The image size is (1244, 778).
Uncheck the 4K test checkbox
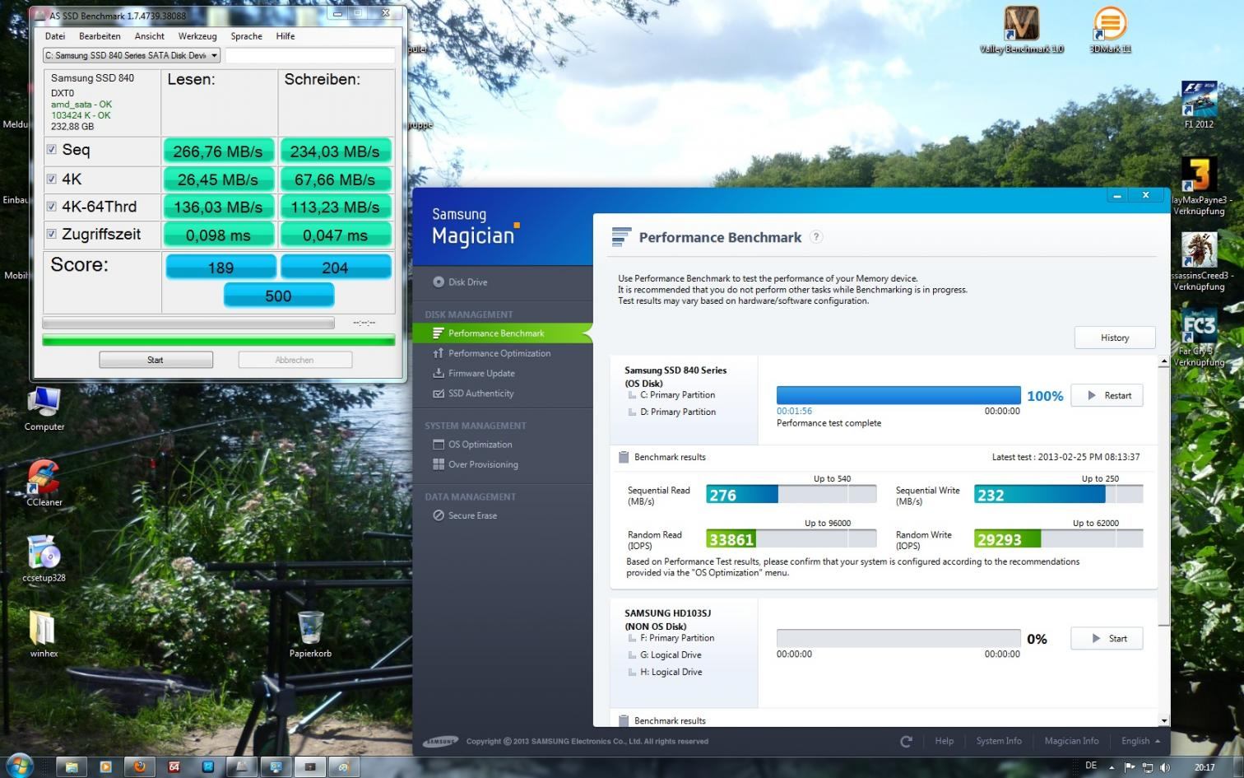coord(51,179)
